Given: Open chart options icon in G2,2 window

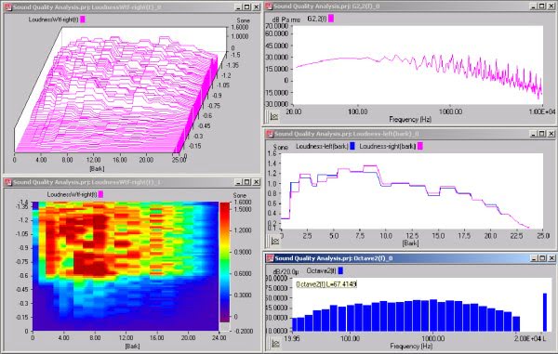Looking at the screenshot, I should coord(274,116).
